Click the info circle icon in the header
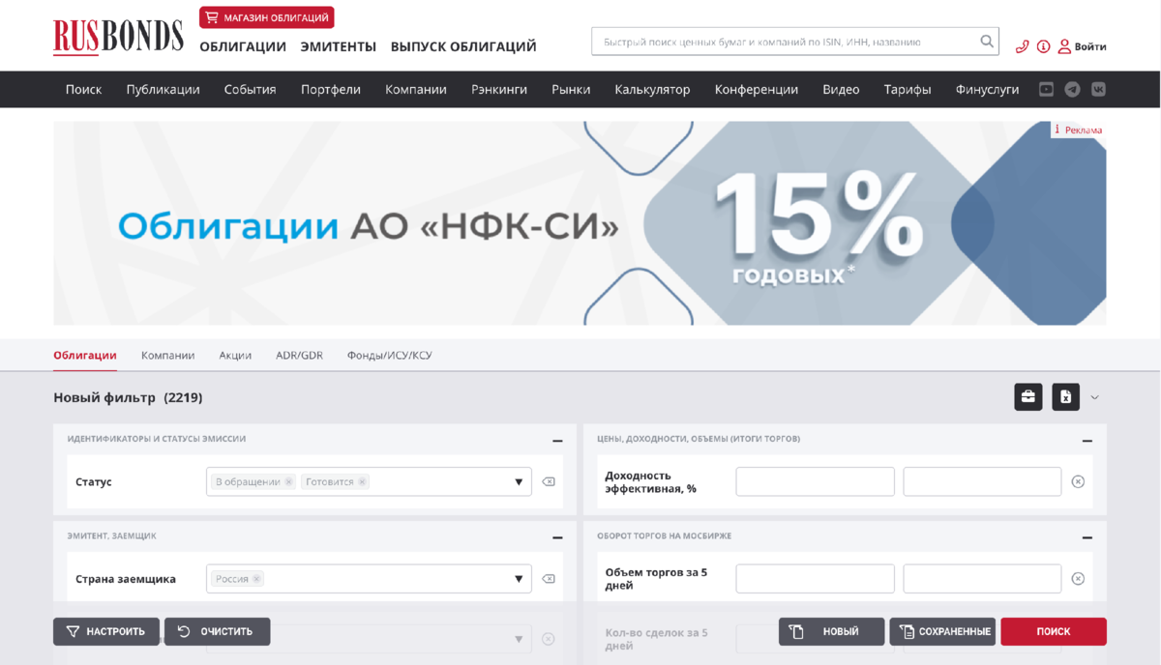The width and height of the screenshot is (1161, 665). pos(1043,46)
